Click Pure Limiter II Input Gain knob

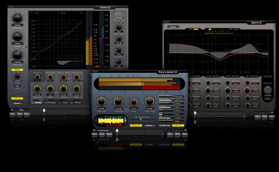point(101,101)
